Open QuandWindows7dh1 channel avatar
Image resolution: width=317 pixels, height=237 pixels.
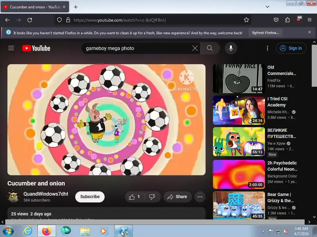pyautogui.click(x=14, y=197)
